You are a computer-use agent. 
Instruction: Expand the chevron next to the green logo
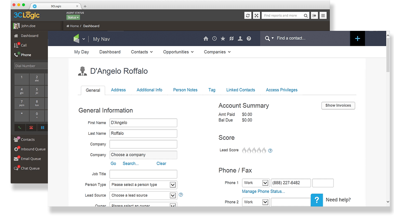pos(84,39)
